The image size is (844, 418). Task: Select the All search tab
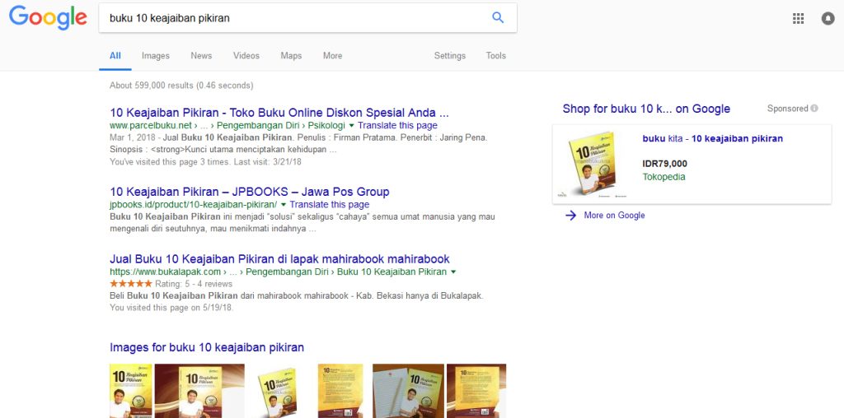(115, 56)
